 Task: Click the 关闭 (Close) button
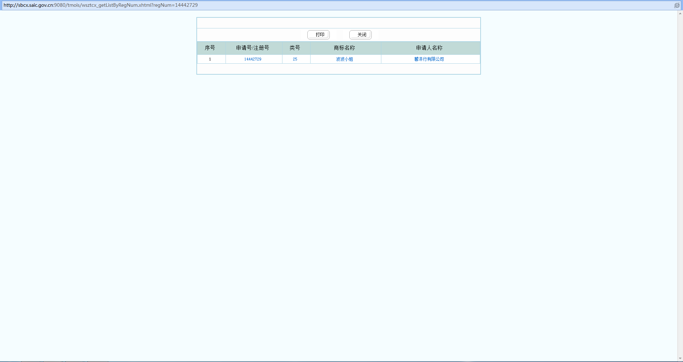click(360, 34)
